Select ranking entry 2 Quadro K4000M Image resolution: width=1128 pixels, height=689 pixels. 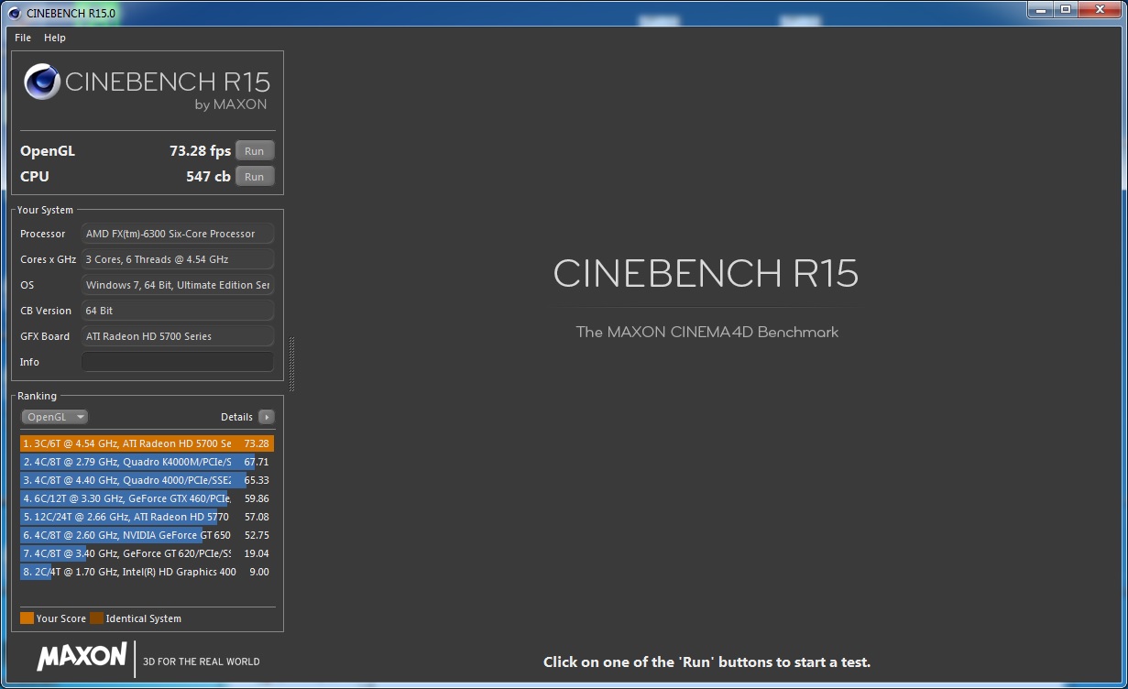tap(147, 462)
